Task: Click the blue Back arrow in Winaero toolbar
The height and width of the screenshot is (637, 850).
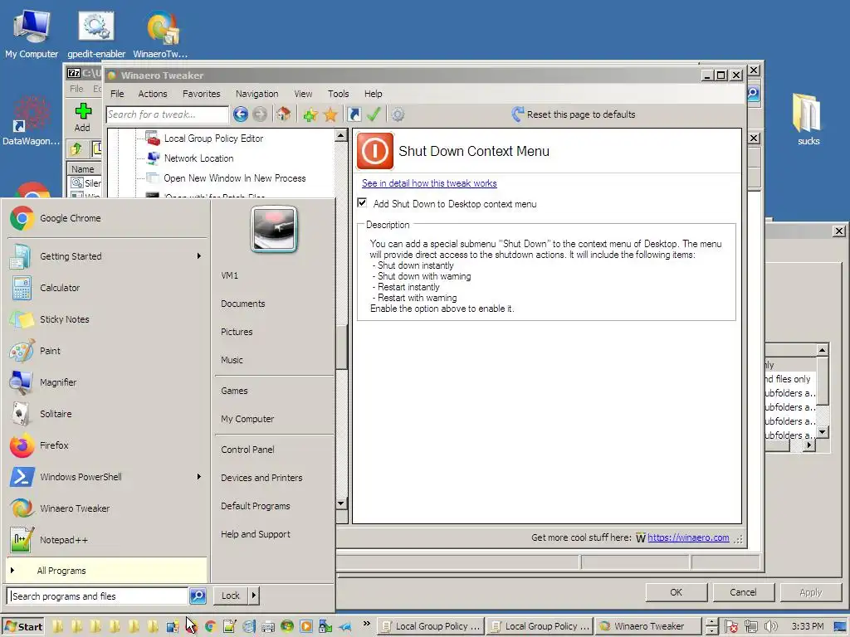Action: point(241,114)
